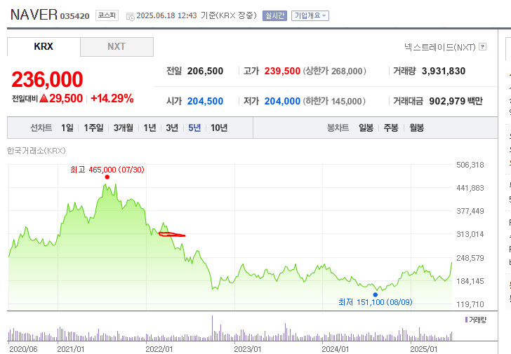The image size is (511, 354).
Task: Select the 1주일 line chart period
Action: tap(93, 128)
